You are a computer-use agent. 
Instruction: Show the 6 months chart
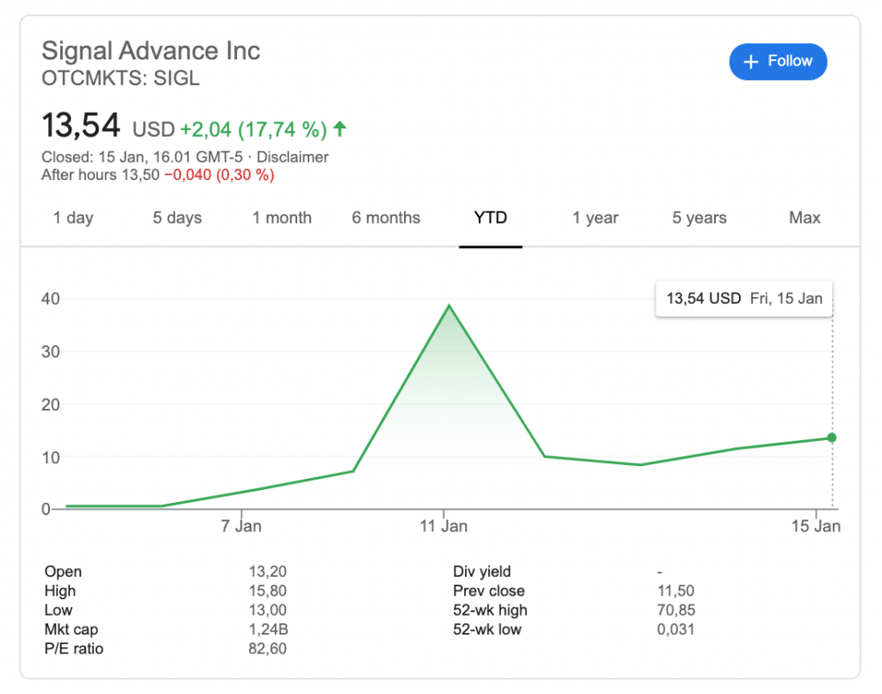(386, 218)
